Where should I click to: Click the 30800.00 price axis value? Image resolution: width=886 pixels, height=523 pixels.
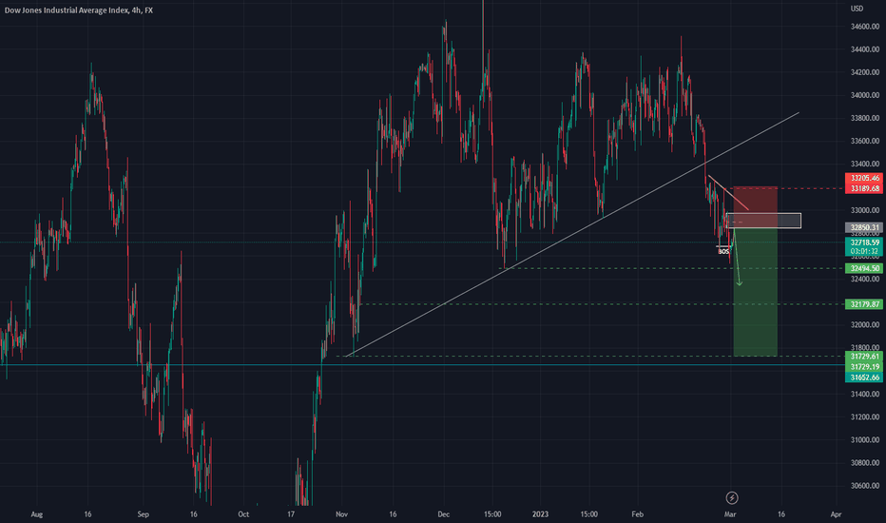[865, 462]
